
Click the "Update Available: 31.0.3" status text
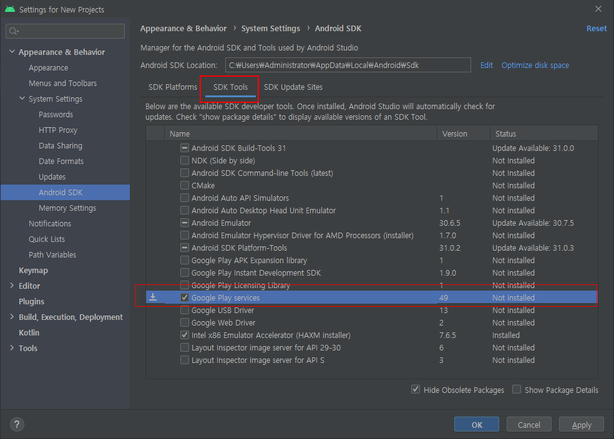(533, 248)
